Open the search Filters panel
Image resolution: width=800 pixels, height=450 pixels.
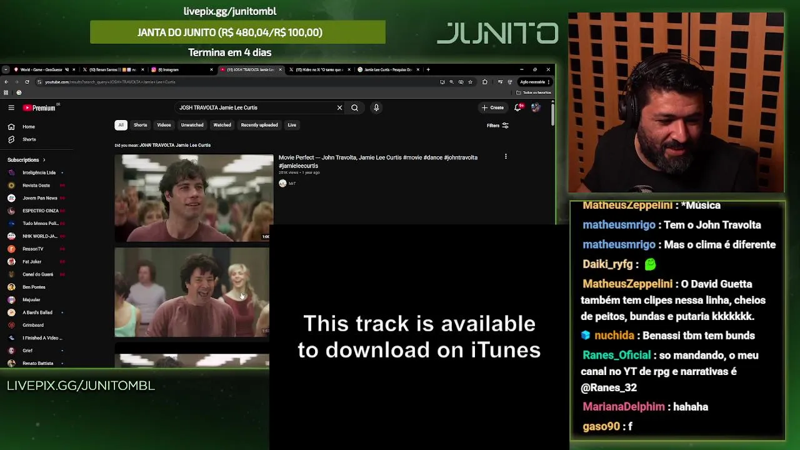point(497,126)
